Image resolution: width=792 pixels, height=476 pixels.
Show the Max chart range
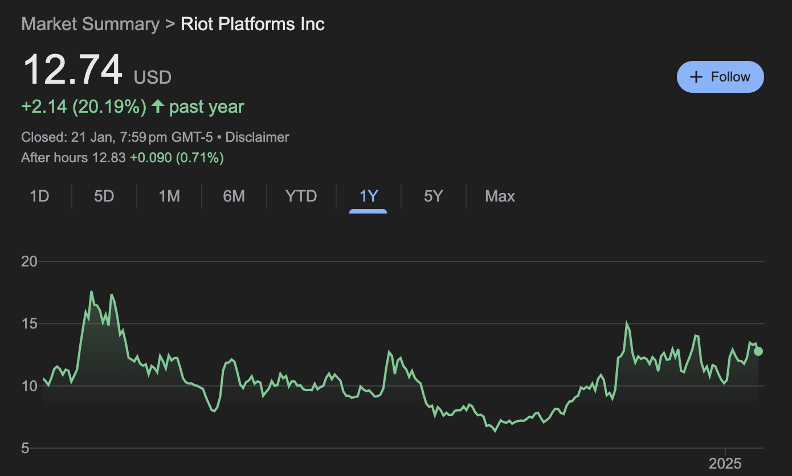click(x=500, y=196)
